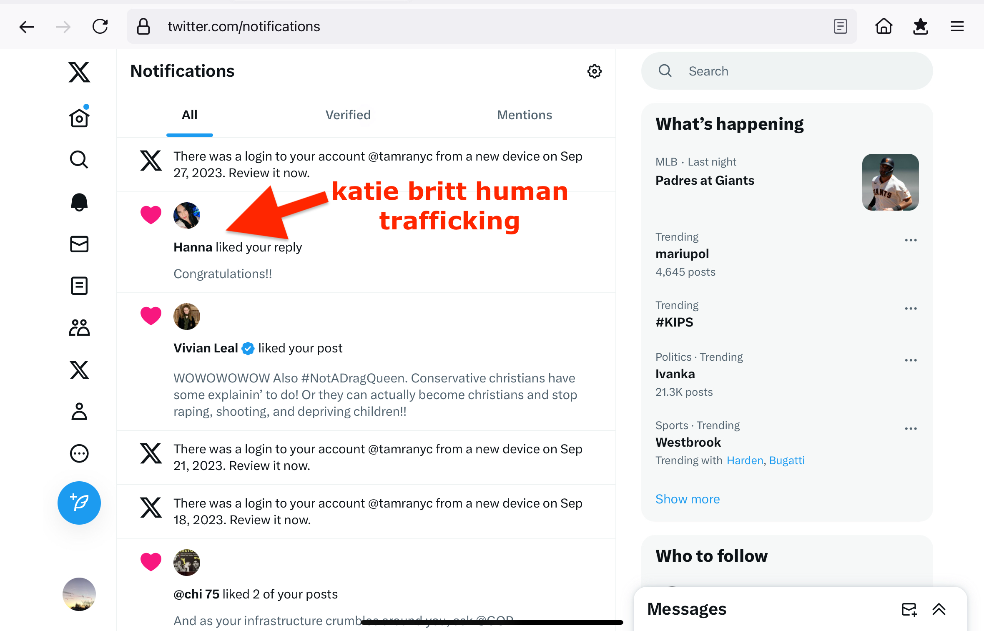Open notification settings gear icon

click(594, 71)
